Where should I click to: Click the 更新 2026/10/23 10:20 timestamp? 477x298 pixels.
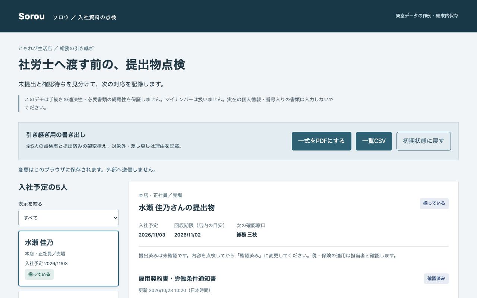click(175, 290)
